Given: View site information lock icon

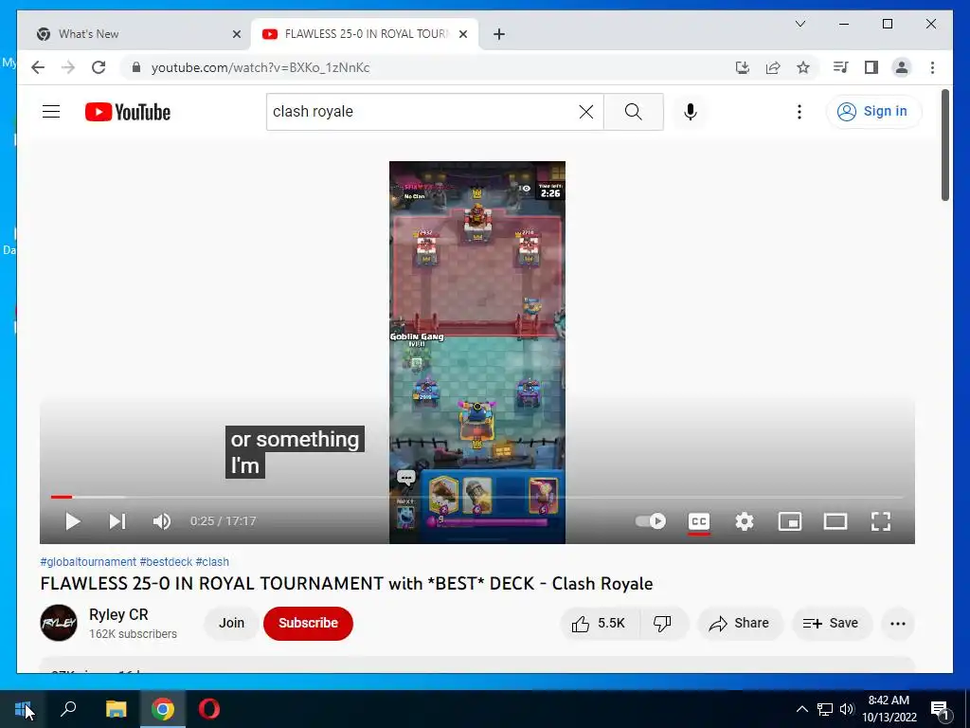Looking at the screenshot, I should (136, 67).
